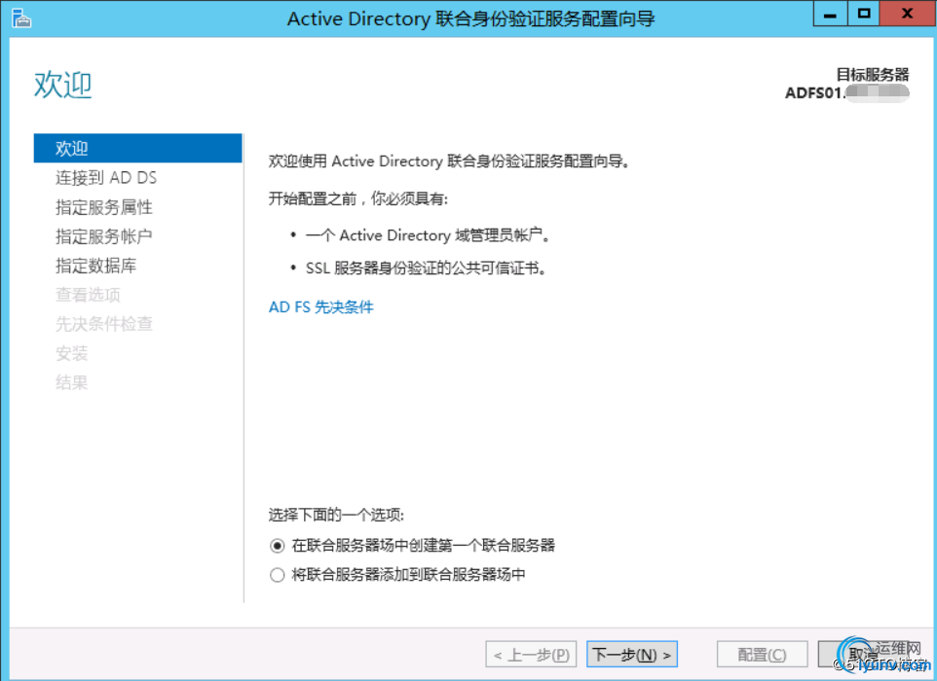Click the welcome sentence 欢迎使用 Active Directory
The image size is (937, 681).
pos(449,161)
